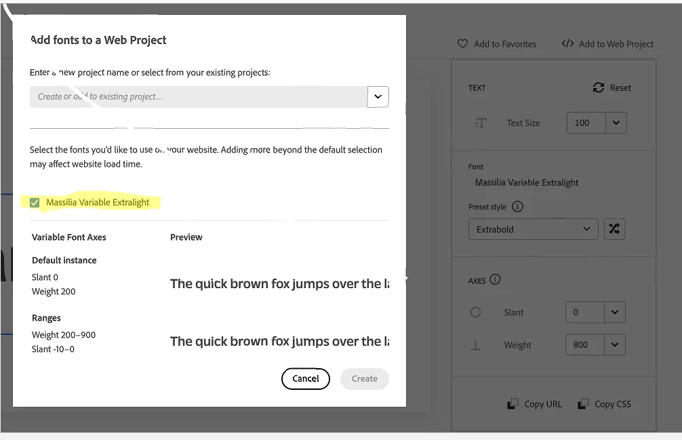682x440 pixels.
Task: Click the Copy URL label
Action: [543, 404]
